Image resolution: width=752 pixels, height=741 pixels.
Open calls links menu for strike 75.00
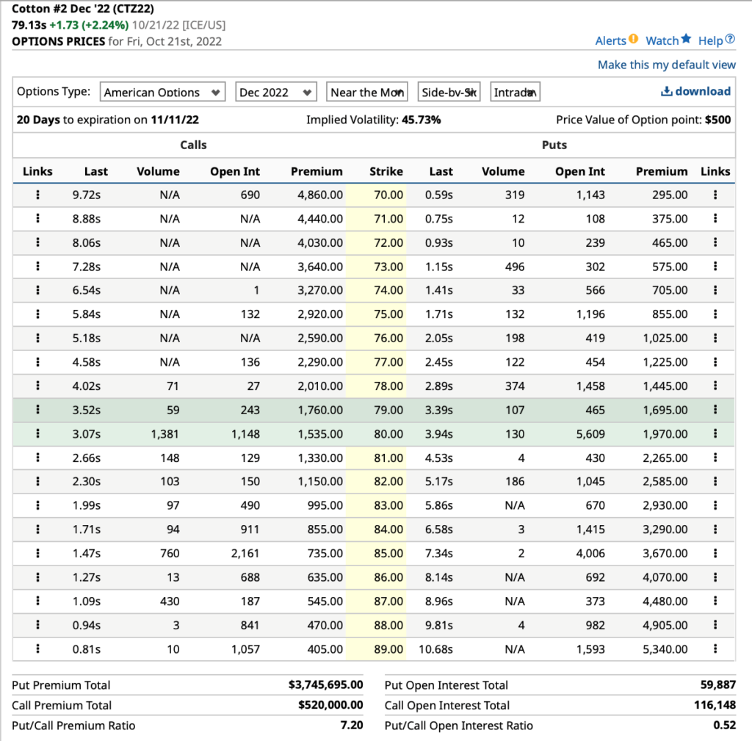[x=38, y=314]
